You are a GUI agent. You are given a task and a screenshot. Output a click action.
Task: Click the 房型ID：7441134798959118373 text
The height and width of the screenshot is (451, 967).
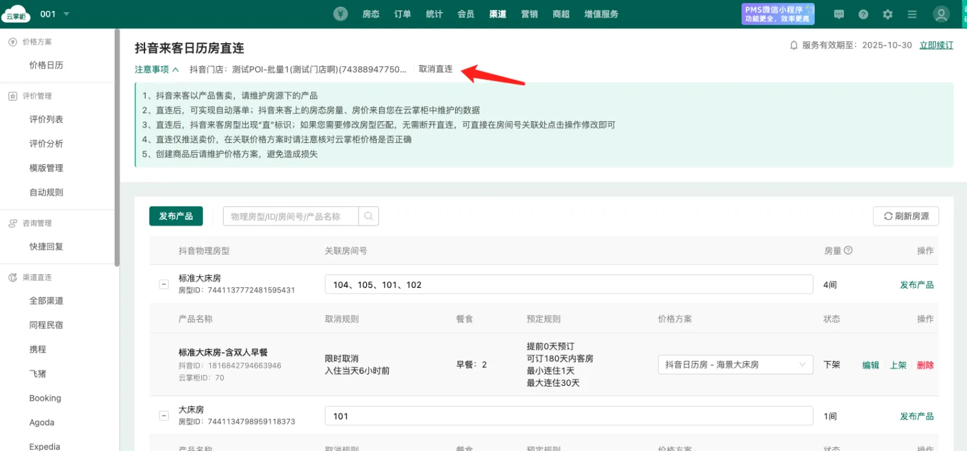click(237, 422)
